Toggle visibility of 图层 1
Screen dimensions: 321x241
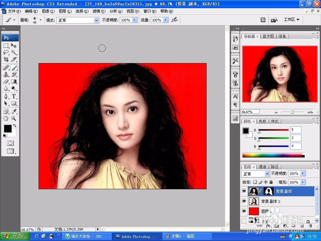pyautogui.click(x=244, y=211)
